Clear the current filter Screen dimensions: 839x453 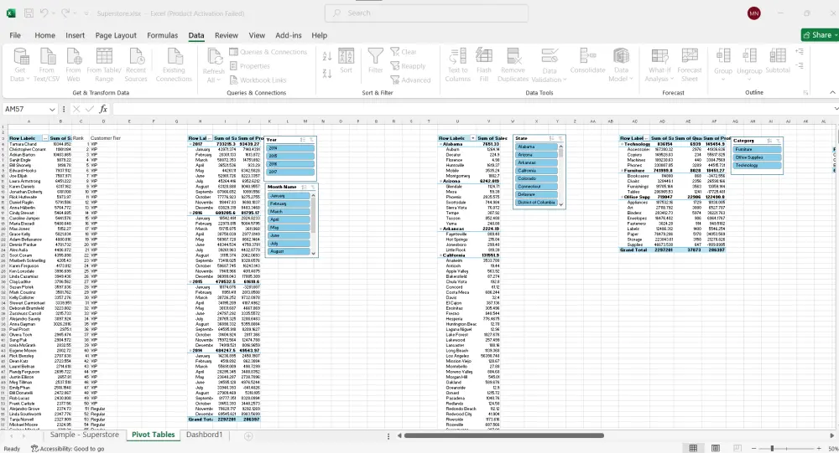pyautogui.click(x=404, y=52)
